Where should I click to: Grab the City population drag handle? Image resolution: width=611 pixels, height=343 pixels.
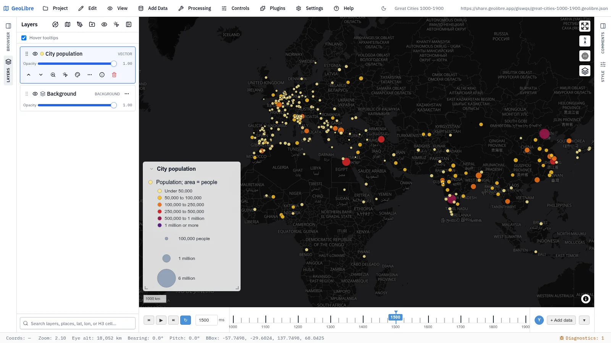(27, 54)
